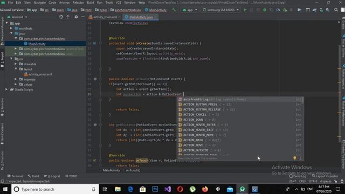Image resolution: width=345 pixels, height=194 pixels.
Task: Expand the drawable folder
Action: point(16,64)
